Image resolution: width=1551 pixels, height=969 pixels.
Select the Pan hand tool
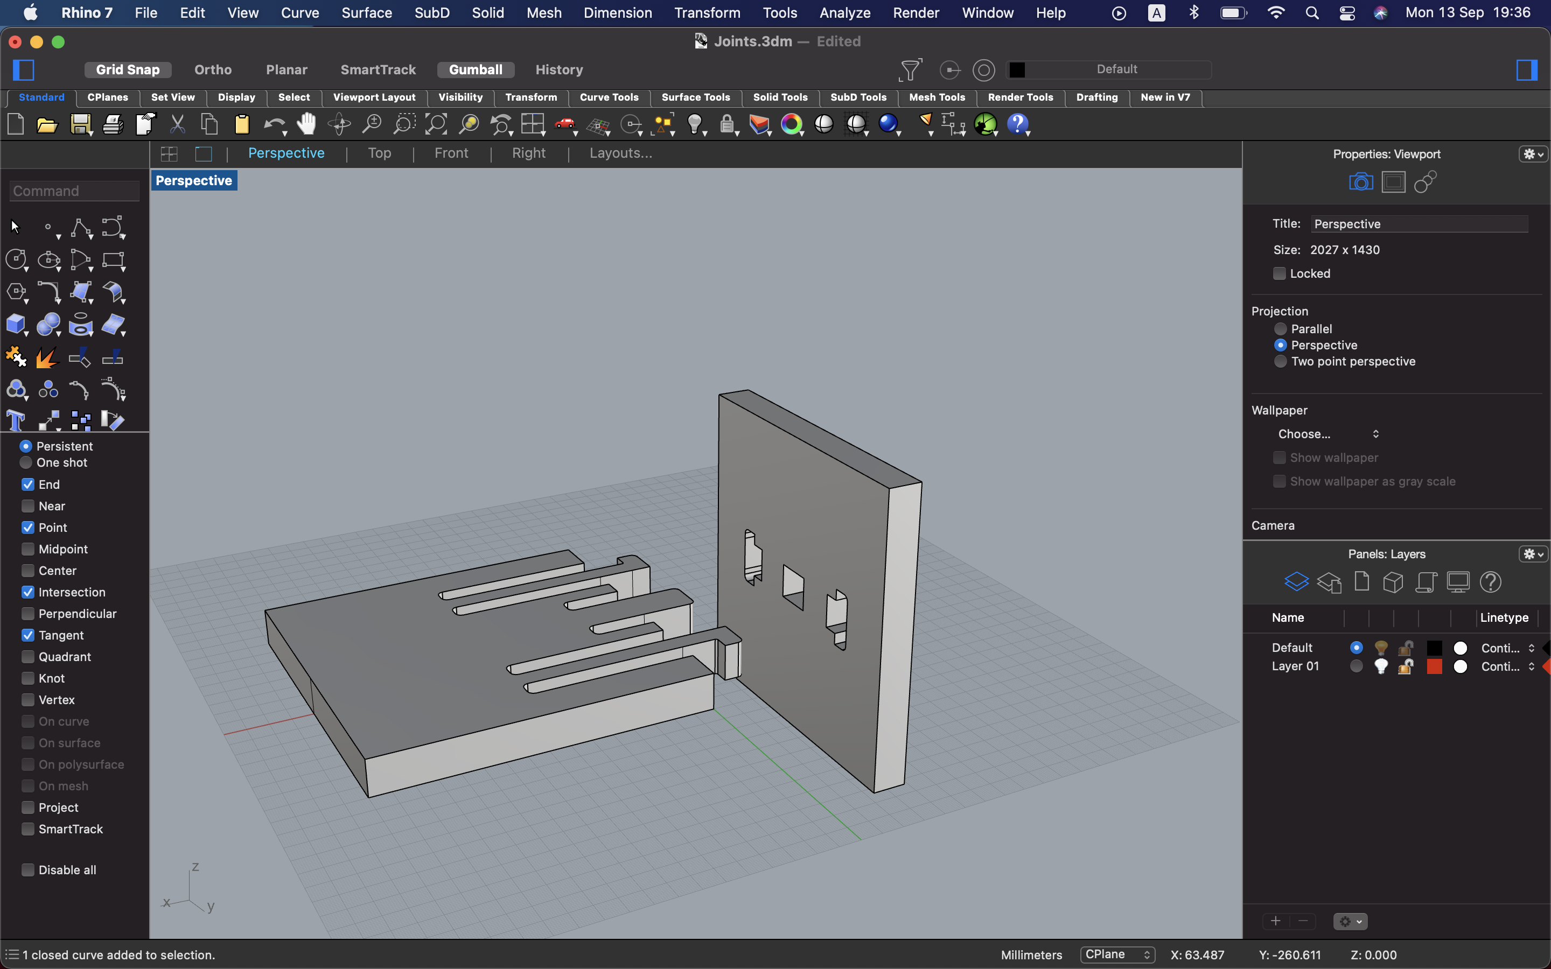pyautogui.click(x=307, y=124)
